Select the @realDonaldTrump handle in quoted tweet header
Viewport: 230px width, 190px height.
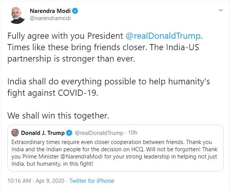pyautogui.click(x=99, y=133)
